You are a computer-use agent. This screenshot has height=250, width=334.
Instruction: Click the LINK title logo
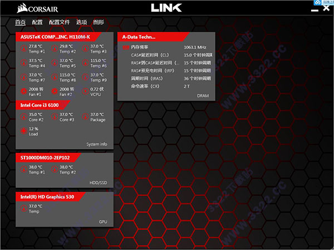coord(166,8)
